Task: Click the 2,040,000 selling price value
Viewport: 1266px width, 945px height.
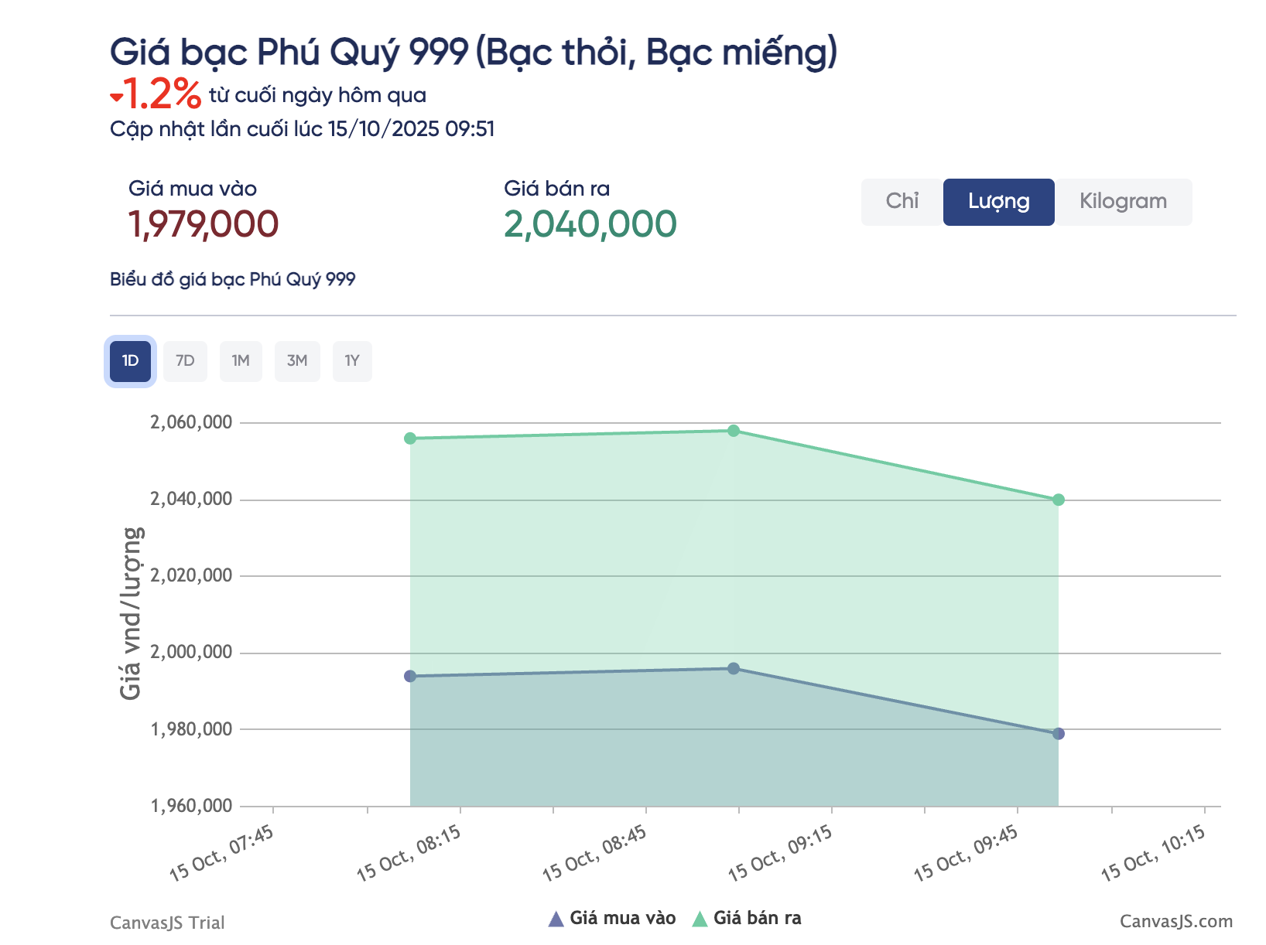Action: (590, 225)
